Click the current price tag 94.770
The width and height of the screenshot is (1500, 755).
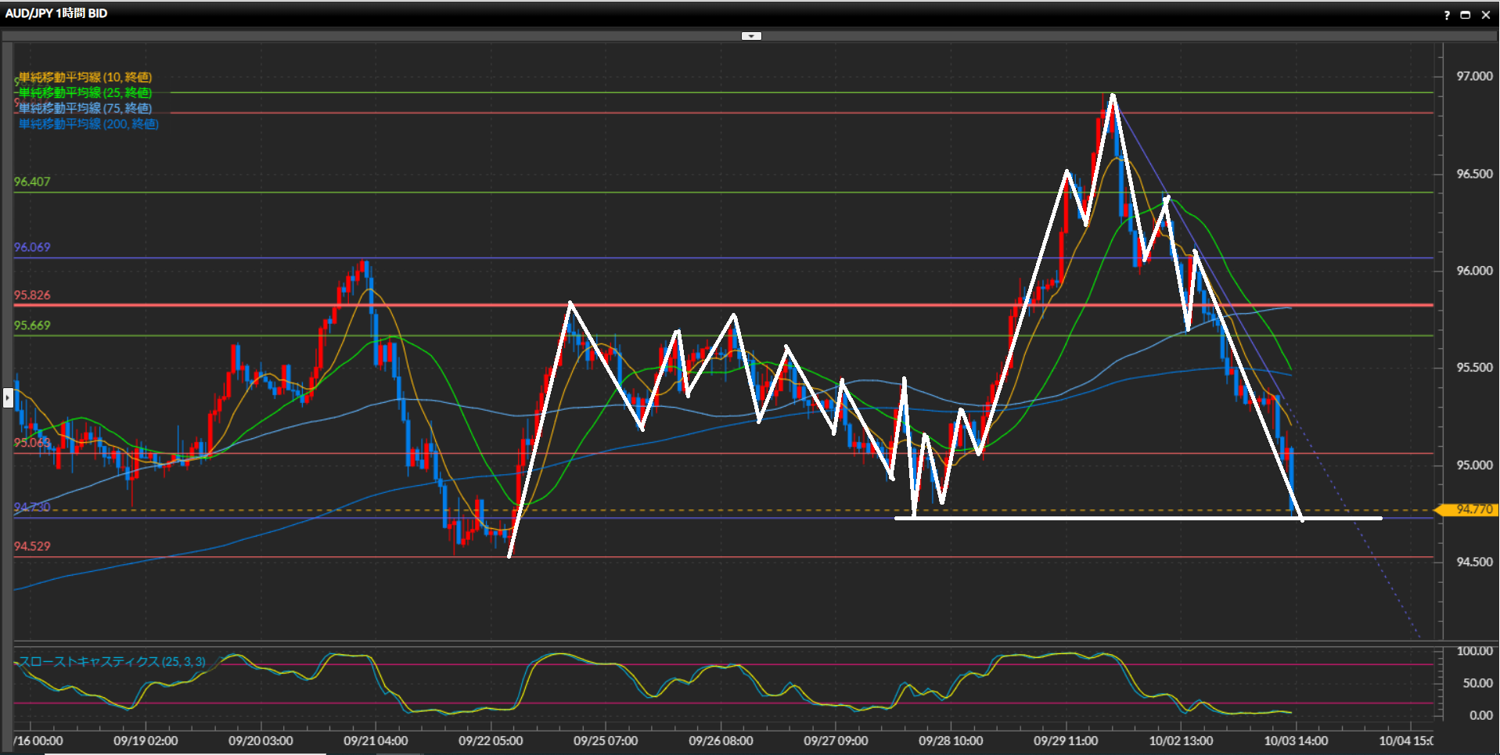(1473, 509)
